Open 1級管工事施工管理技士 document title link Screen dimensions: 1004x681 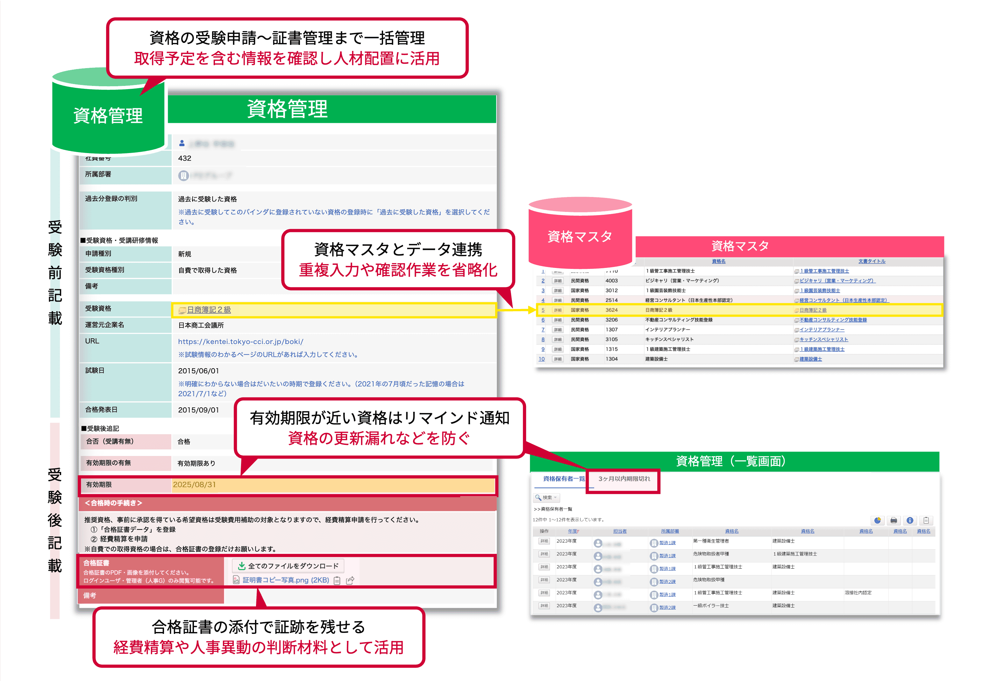(824, 271)
